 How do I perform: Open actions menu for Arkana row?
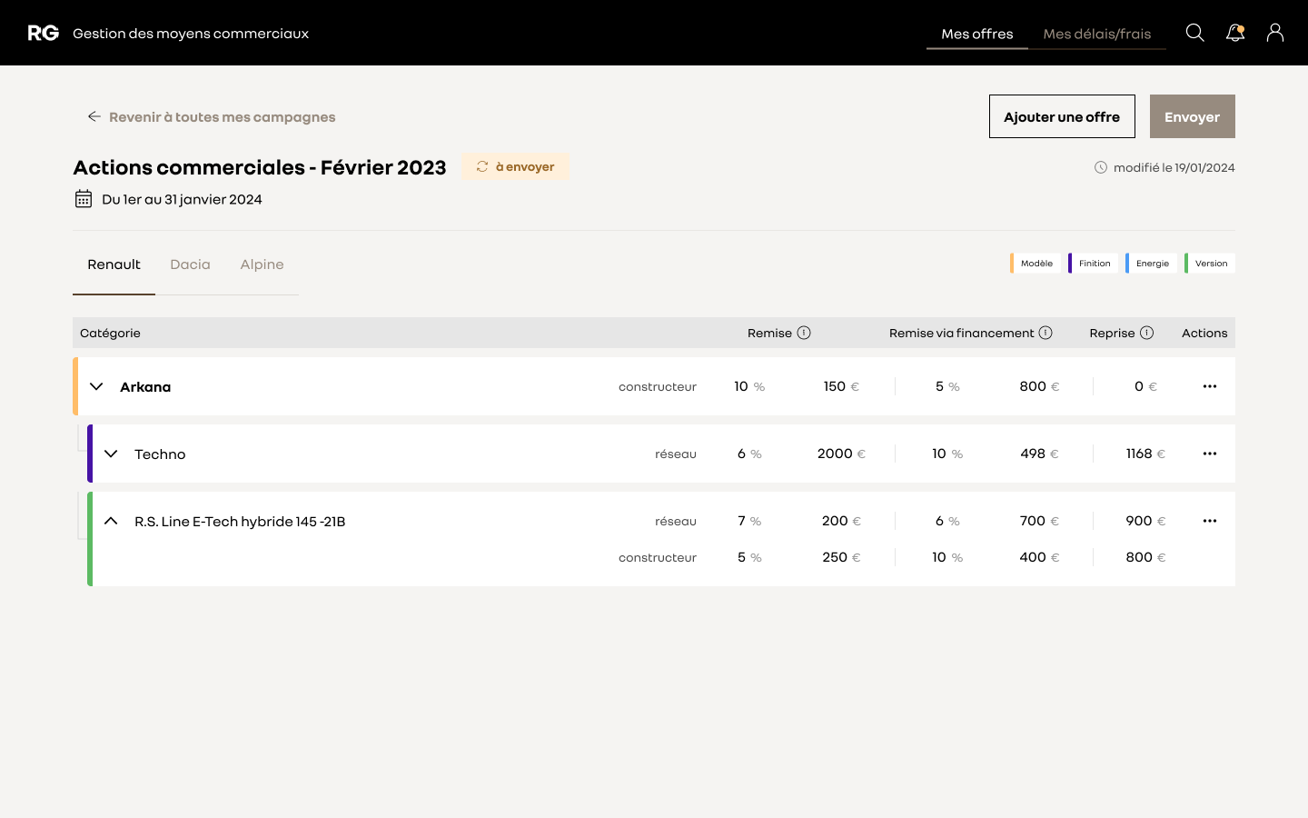pyautogui.click(x=1210, y=386)
